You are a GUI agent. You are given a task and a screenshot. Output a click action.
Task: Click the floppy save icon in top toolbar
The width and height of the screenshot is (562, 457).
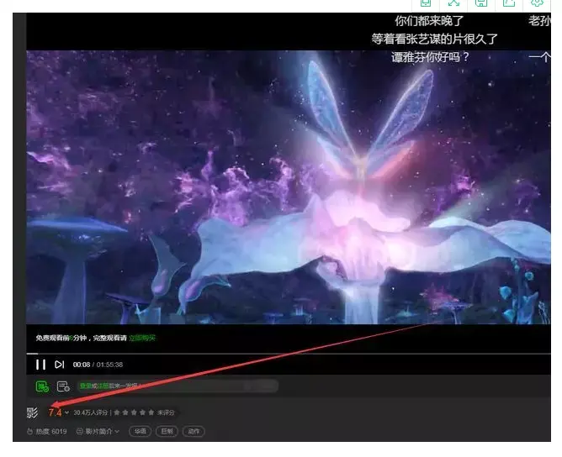(481, 3)
